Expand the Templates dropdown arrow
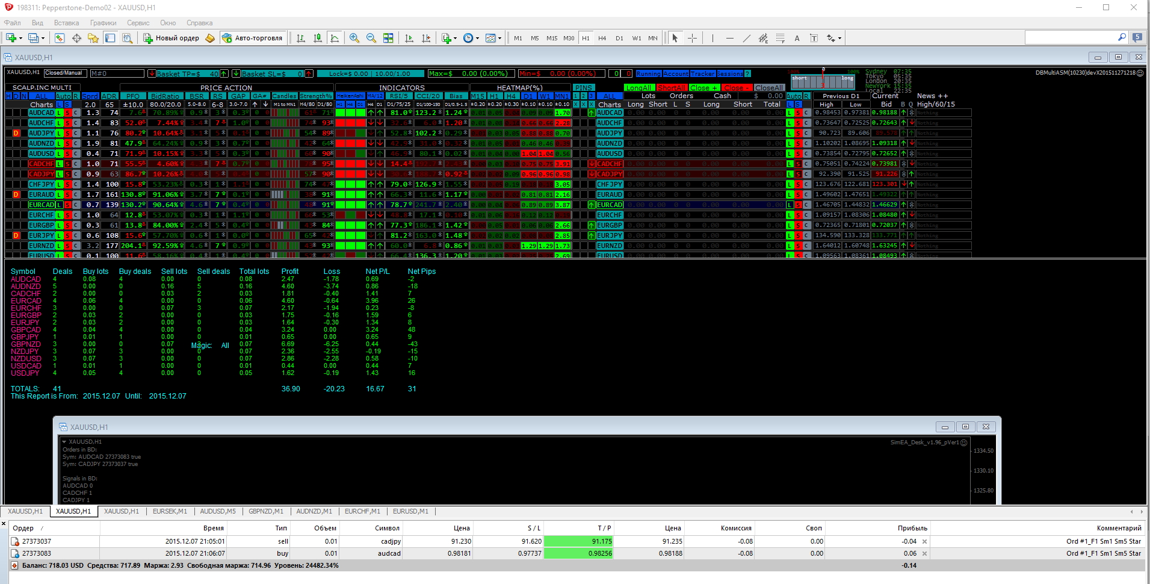 [x=499, y=39]
